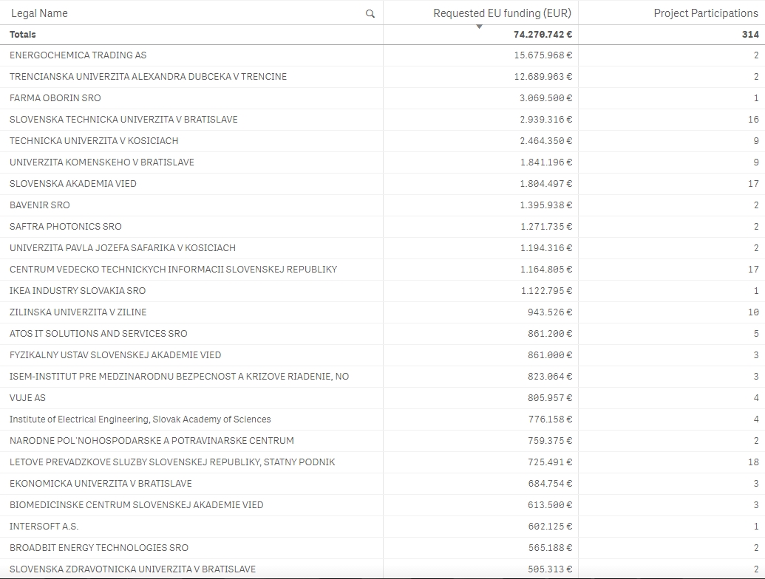This screenshot has width=765, height=579.
Task: Click the Requested EU funding (EUR) column header
Action: [502, 13]
